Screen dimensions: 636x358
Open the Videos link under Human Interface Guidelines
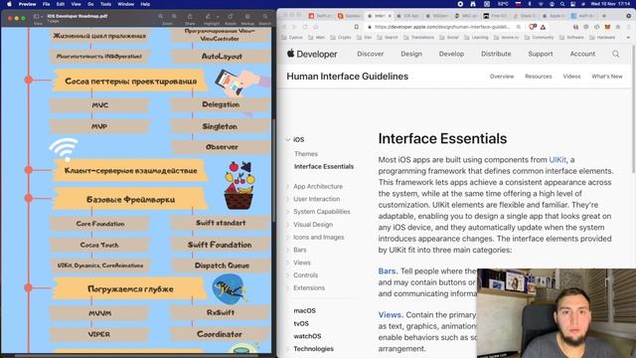[x=571, y=77]
